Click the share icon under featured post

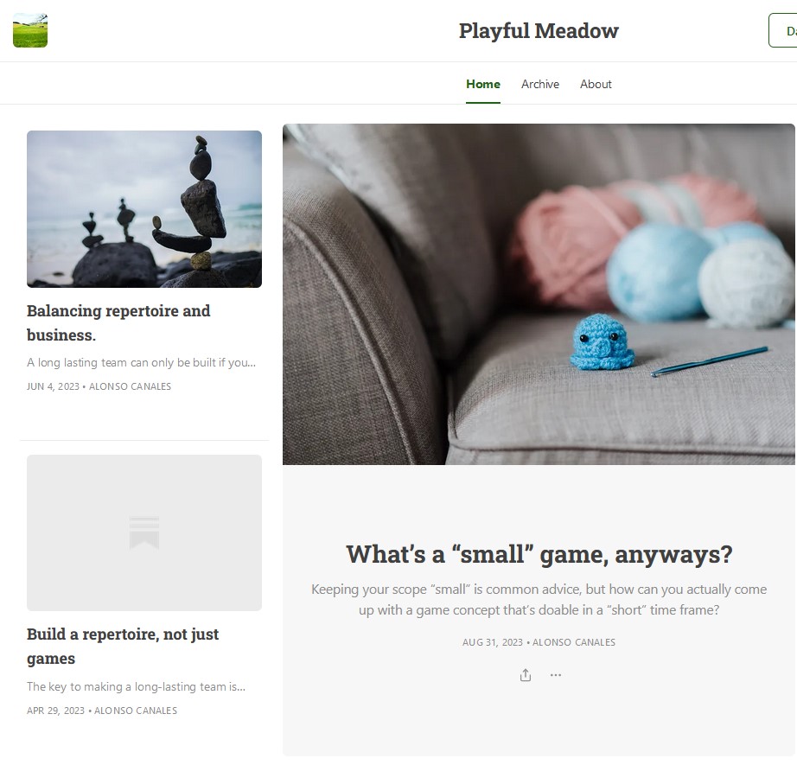[x=526, y=675]
